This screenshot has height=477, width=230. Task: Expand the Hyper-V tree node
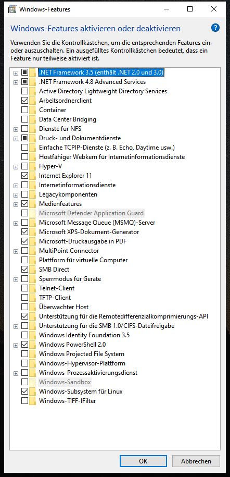pyautogui.click(x=16, y=167)
